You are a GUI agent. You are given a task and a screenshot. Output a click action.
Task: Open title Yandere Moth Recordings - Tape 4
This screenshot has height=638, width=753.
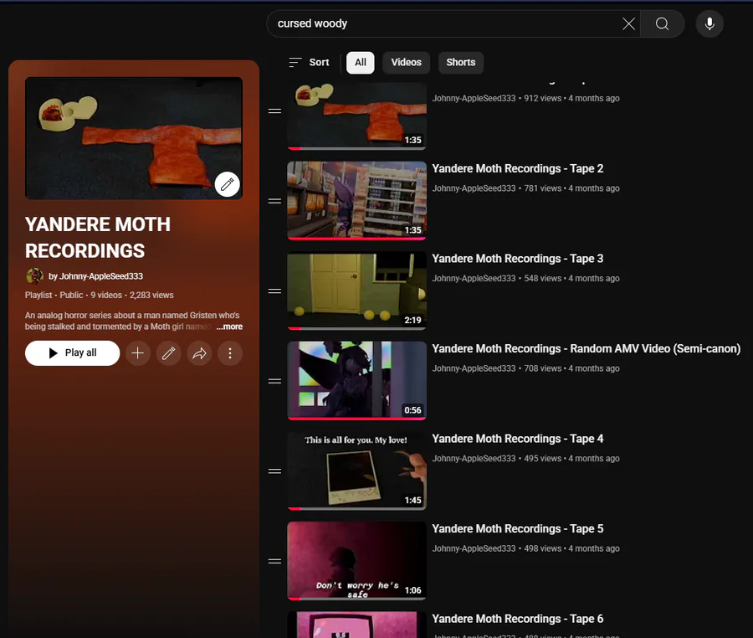(518, 439)
